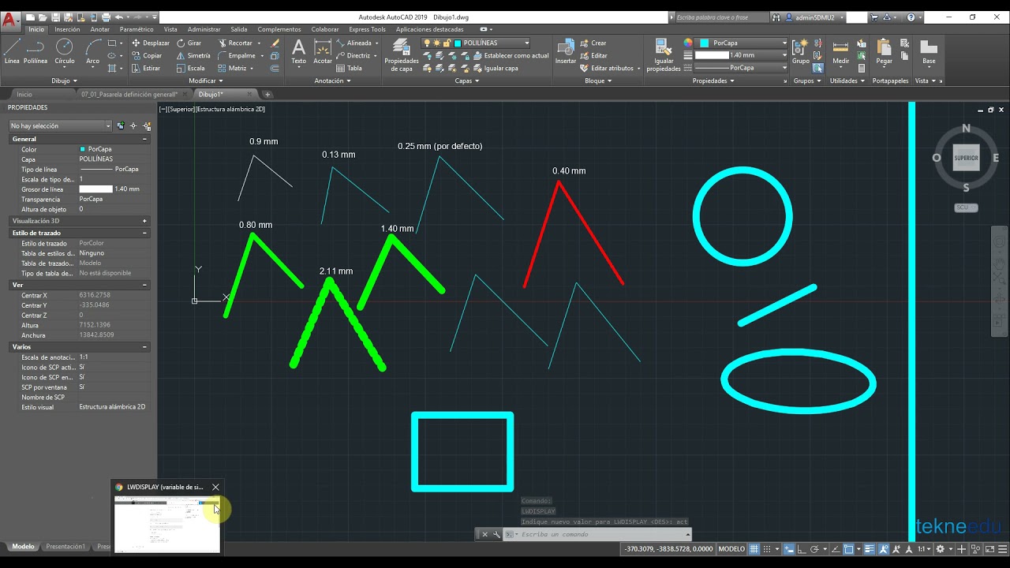The height and width of the screenshot is (568, 1010).
Task: Click the Desplazar move tool
Action: [x=151, y=43]
